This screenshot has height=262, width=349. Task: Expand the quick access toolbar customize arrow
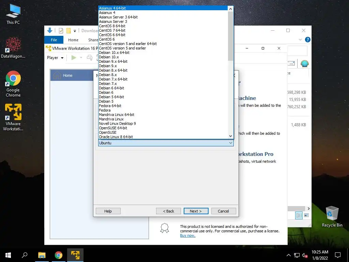coord(75,31)
